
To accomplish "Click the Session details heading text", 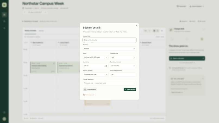I will coord(92,28).
